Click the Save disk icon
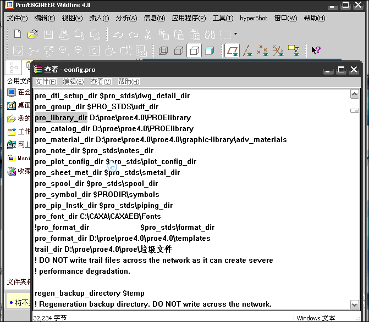Viewport: 369px width, 322px height. [48, 35]
